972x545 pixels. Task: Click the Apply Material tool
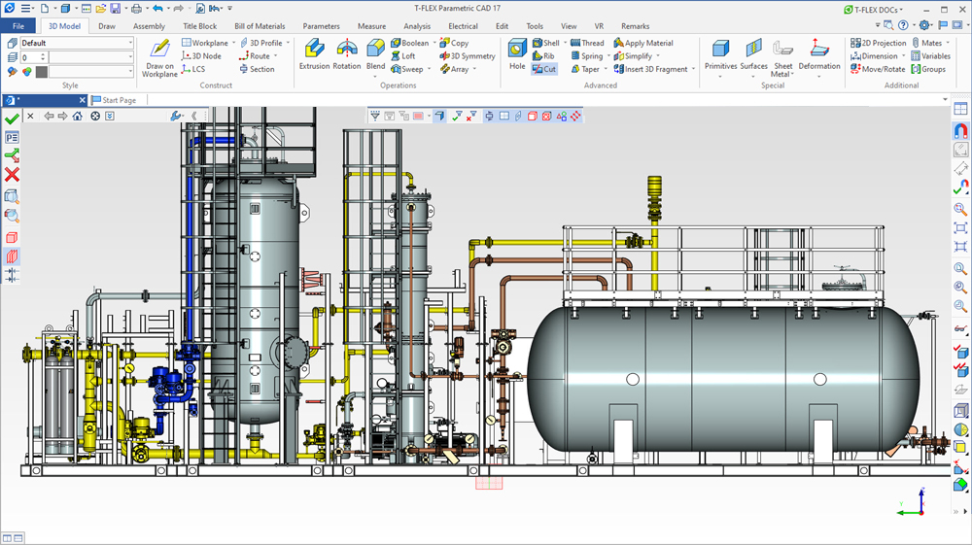coord(643,43)
